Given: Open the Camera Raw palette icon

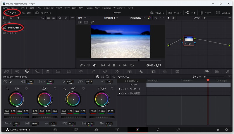Looking at the screenshot, I should (6, 72).
